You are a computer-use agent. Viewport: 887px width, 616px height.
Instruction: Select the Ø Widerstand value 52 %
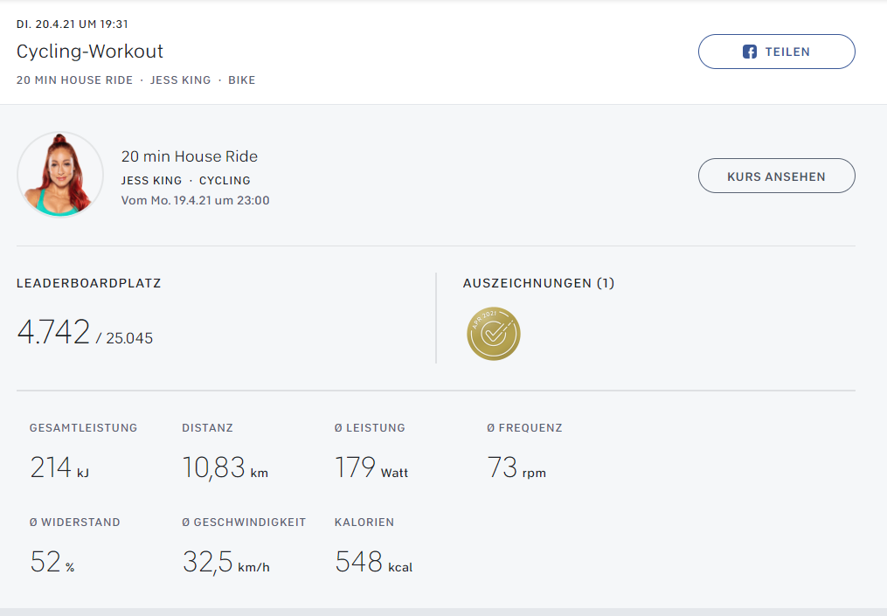52,563
